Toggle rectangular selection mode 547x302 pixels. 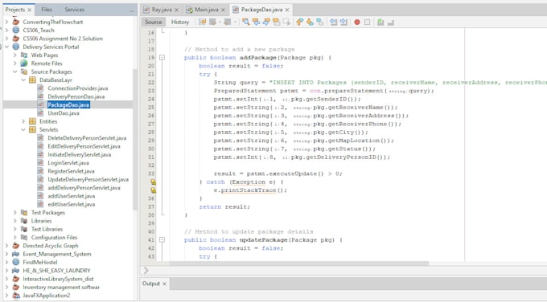tap(286, 22)
